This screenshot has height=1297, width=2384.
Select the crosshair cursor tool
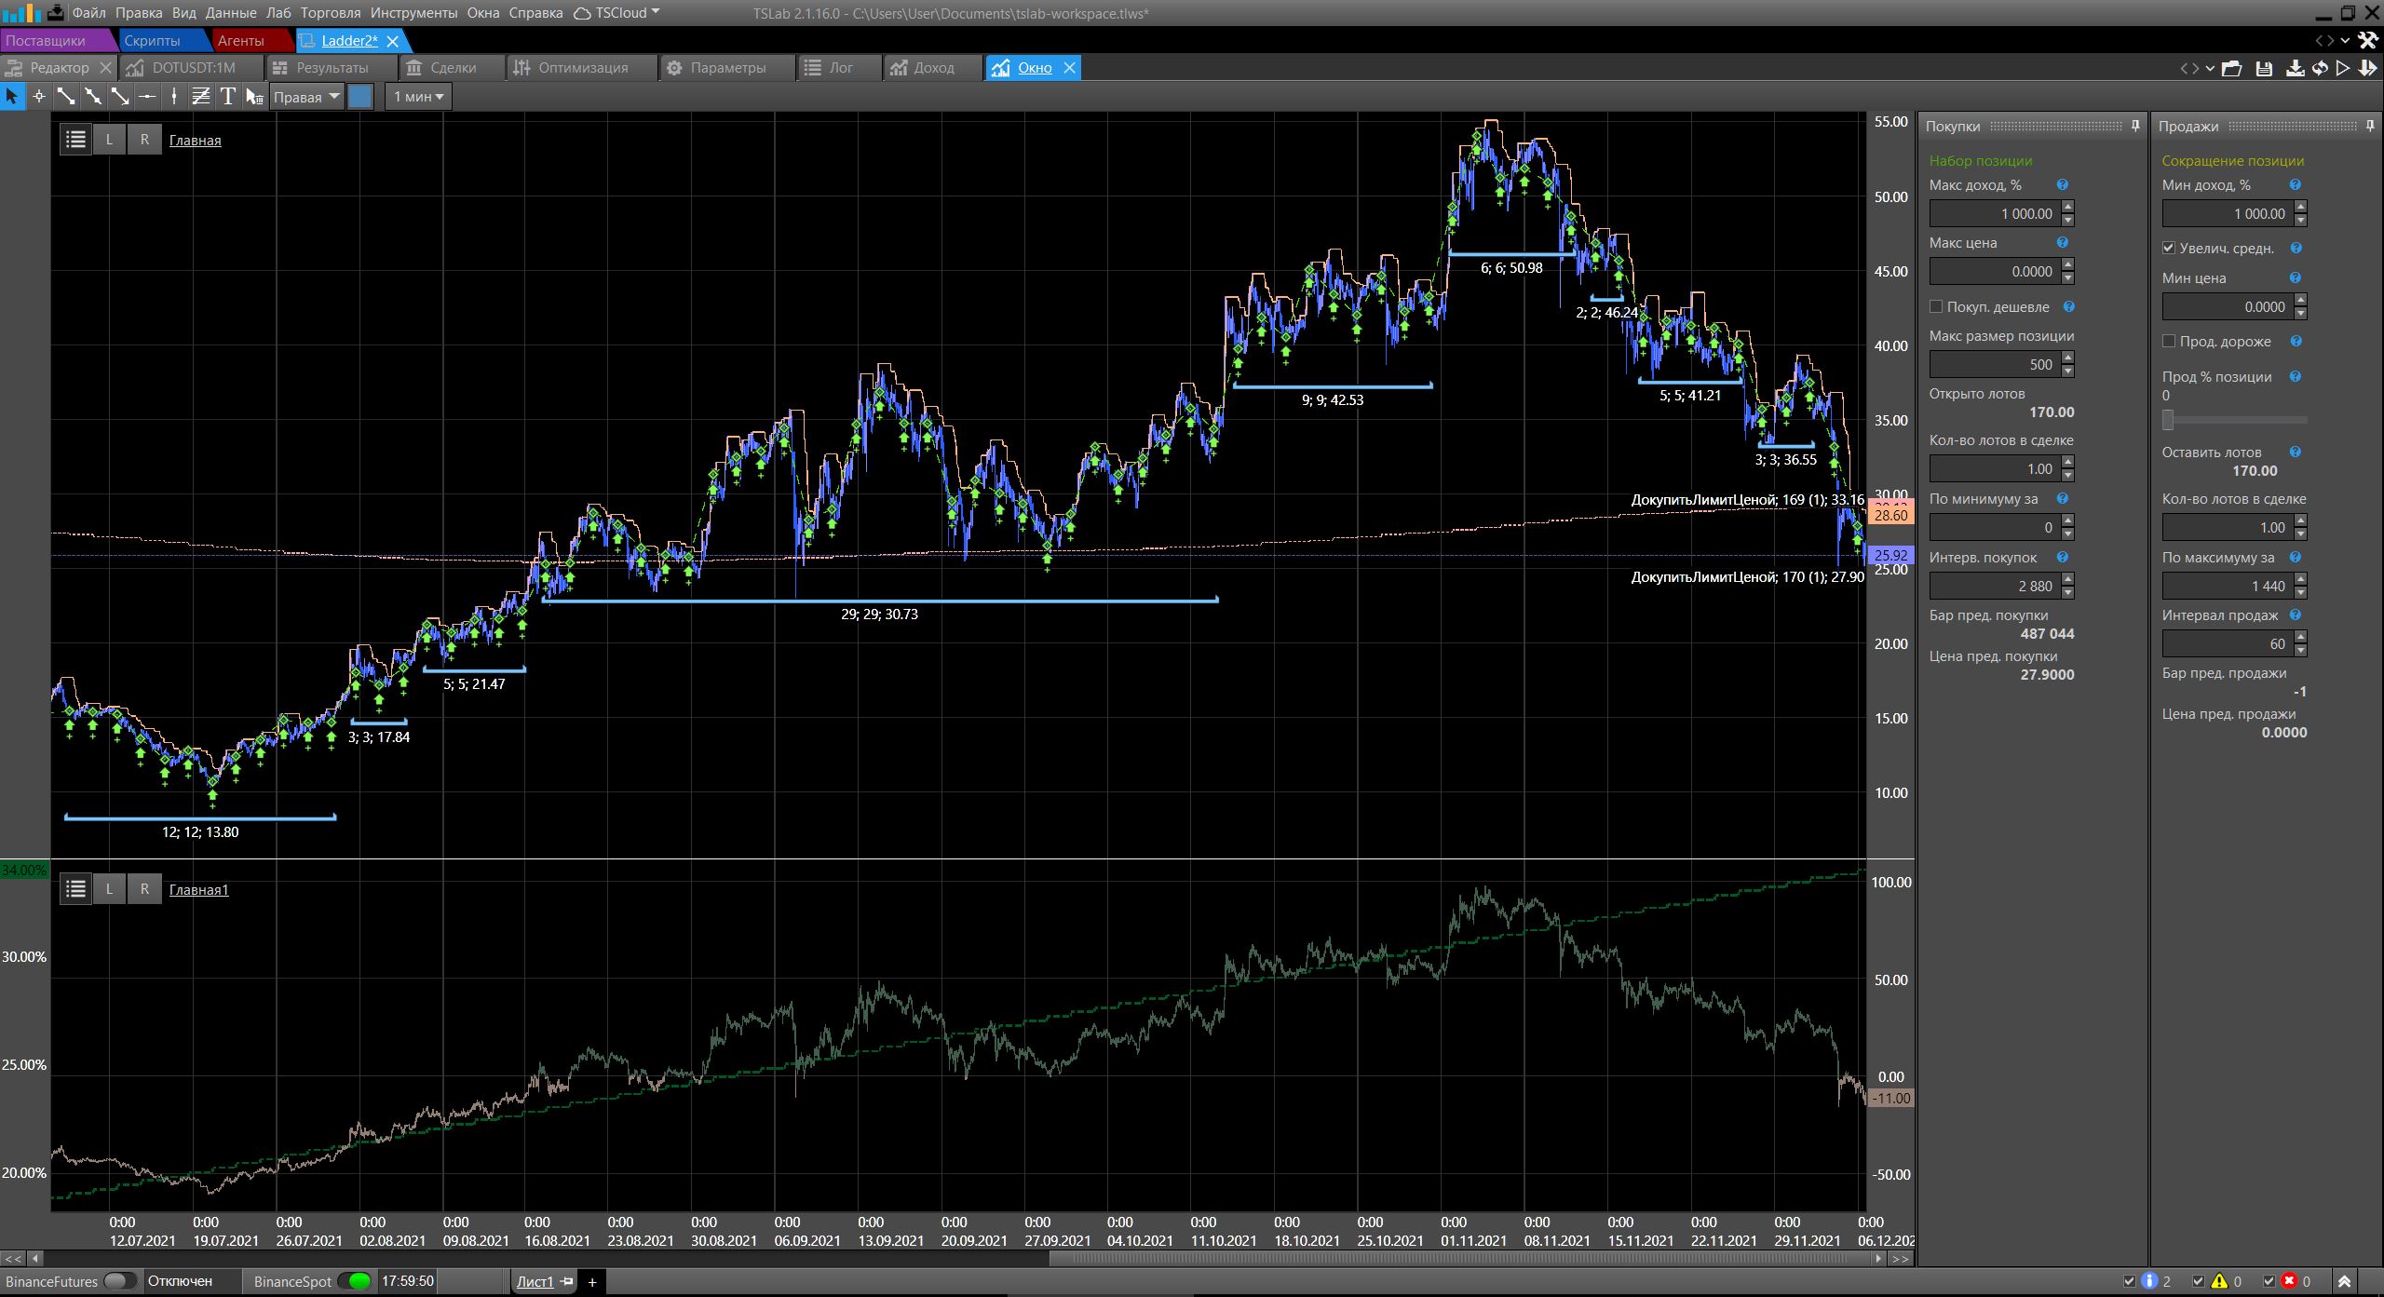(38, 96)
